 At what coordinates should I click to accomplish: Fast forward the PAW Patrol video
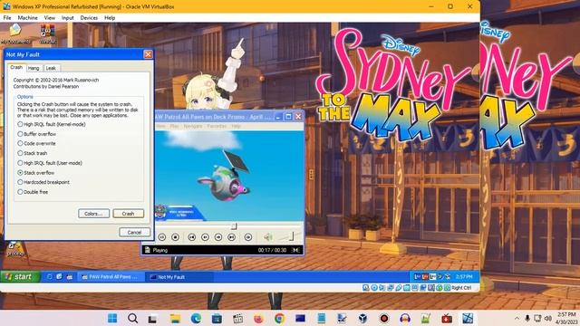pyautogui.click(x=218, y=237)
